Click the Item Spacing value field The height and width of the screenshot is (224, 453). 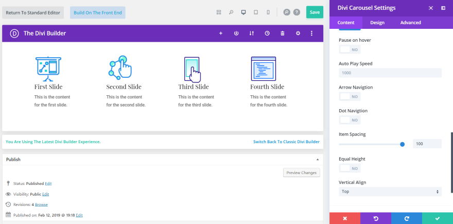427,144
